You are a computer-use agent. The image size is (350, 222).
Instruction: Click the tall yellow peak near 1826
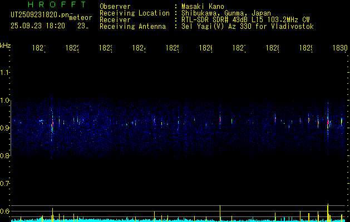(x=220, y=213)
